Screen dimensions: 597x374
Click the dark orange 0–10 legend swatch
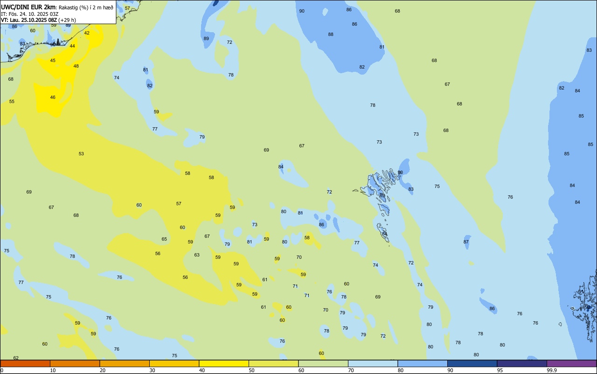pyautogui.click(x=25, y=363)
